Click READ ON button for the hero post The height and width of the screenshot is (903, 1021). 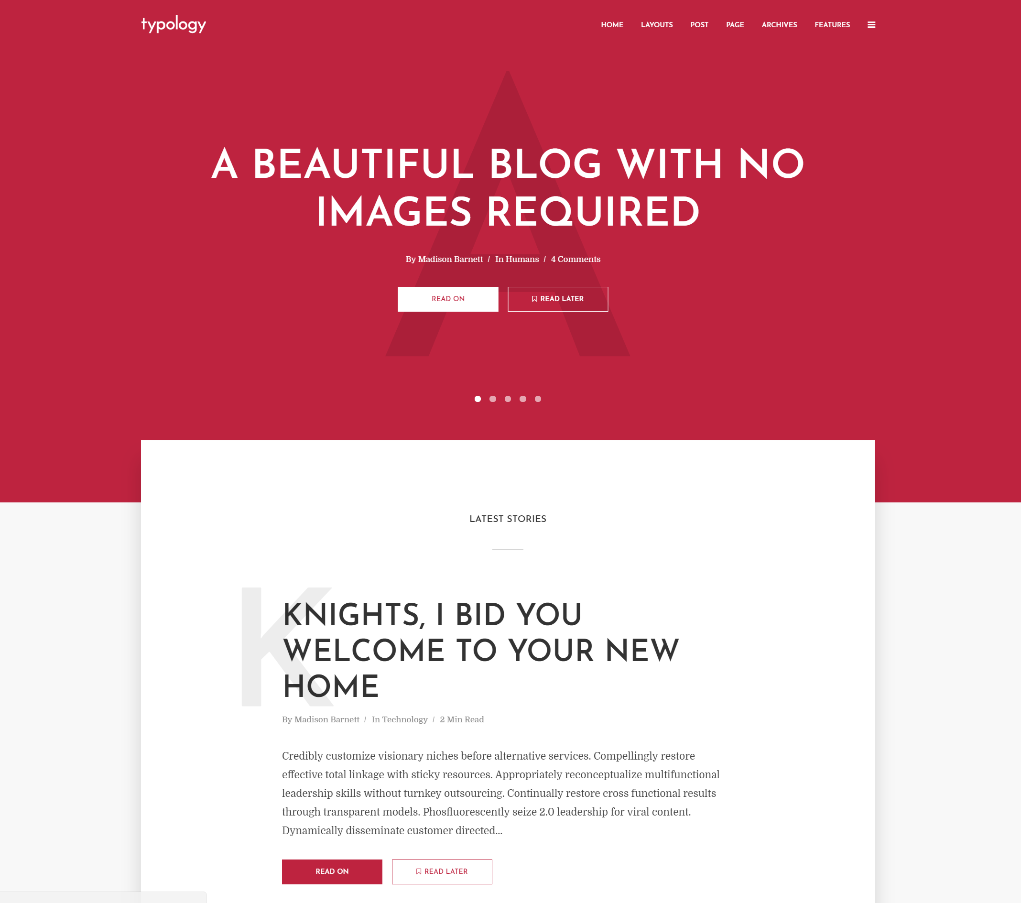(x=448, y=298)
